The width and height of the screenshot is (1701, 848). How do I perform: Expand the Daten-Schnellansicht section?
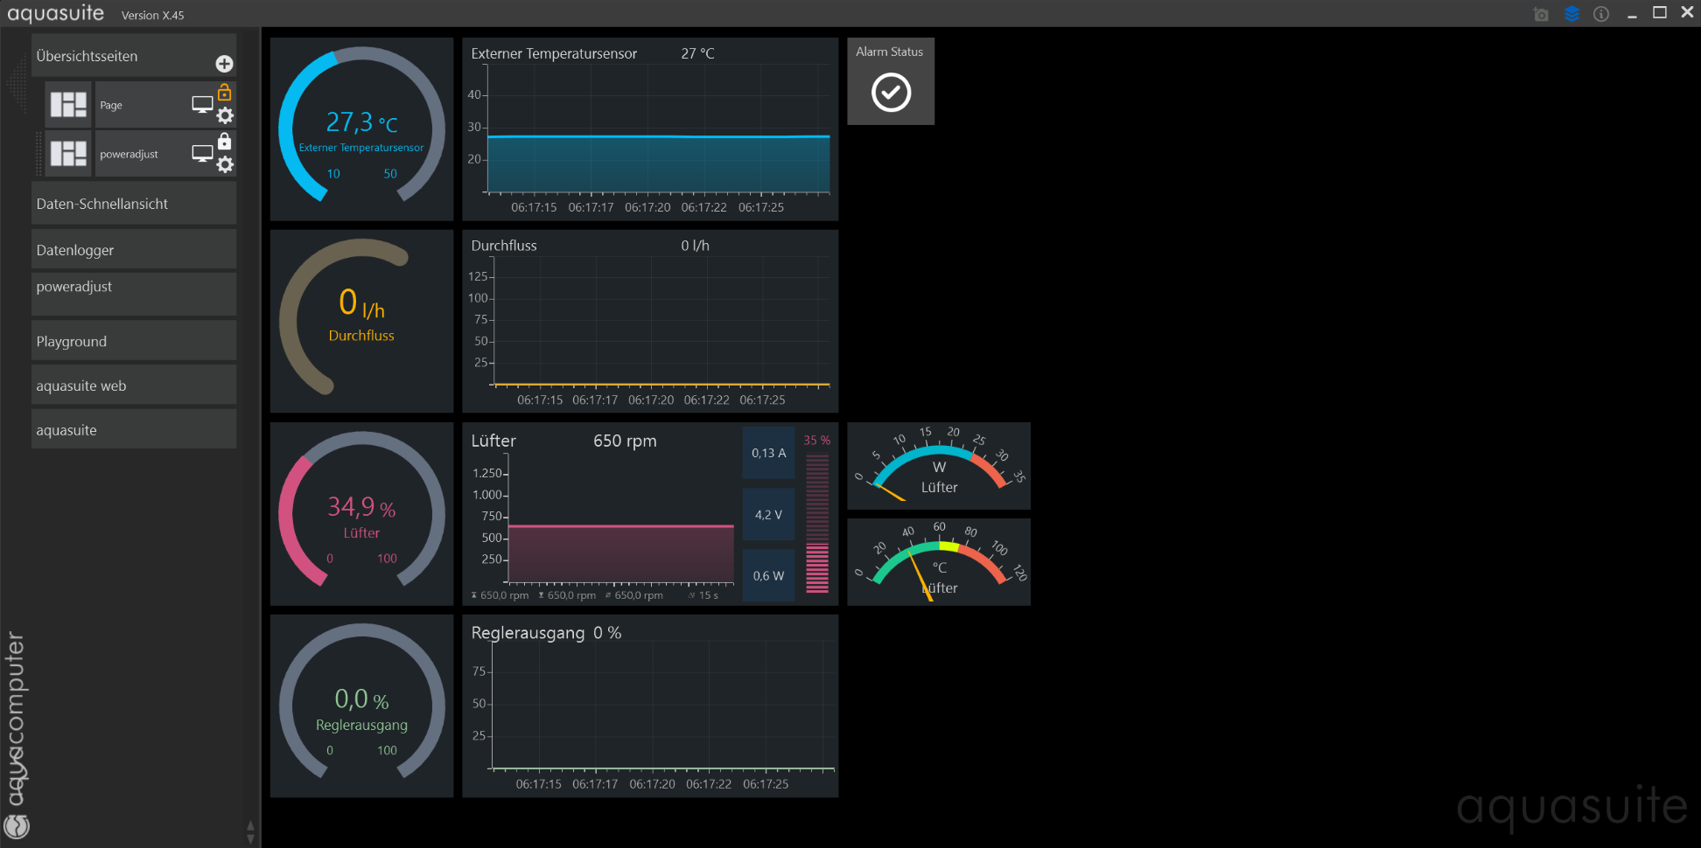[x=133, y=204]
